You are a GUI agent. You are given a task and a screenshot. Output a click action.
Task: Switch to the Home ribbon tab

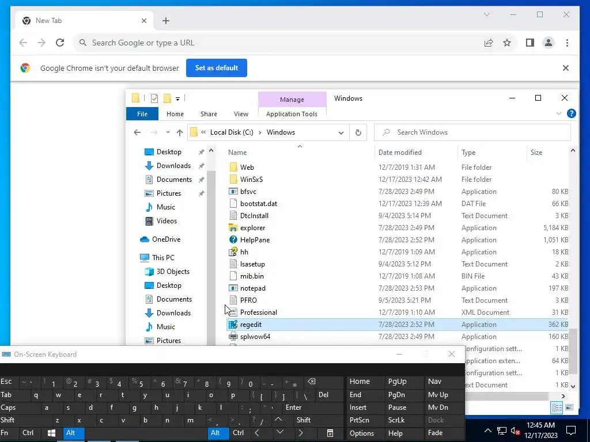coord(175,114)
